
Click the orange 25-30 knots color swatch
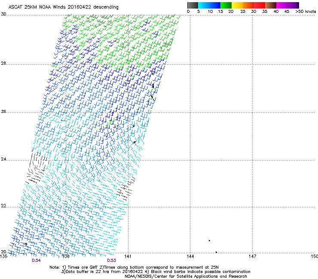[248, 5]
